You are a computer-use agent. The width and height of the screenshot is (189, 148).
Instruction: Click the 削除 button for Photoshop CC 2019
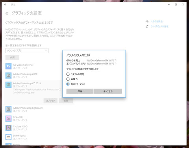[66, 101]
